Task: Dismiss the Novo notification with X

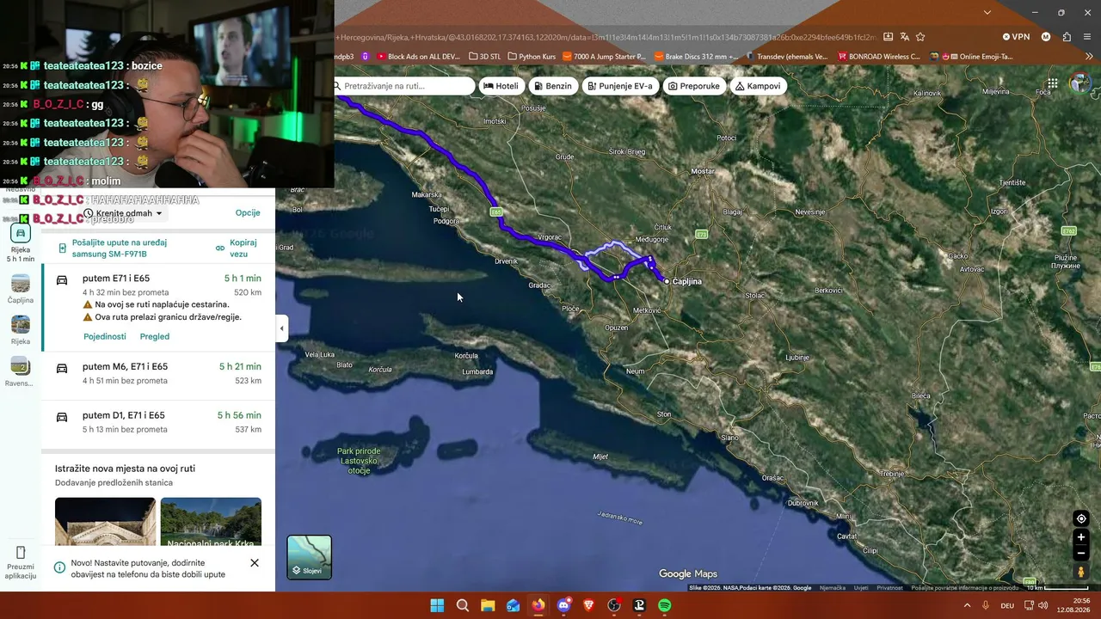Action: point(255,563)
